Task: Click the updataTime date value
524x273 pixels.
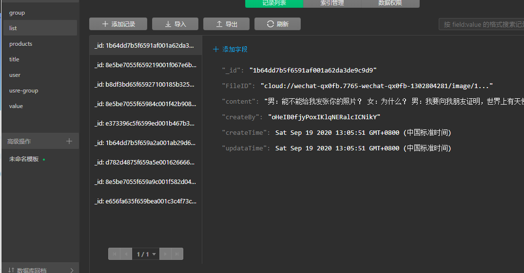Action: tap(363, 148)
